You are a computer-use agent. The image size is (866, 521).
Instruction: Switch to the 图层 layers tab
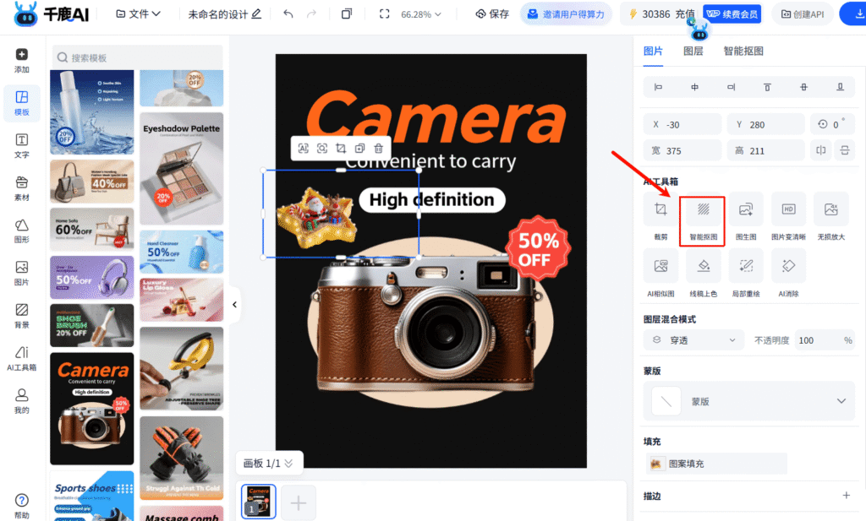coord(693,51)
